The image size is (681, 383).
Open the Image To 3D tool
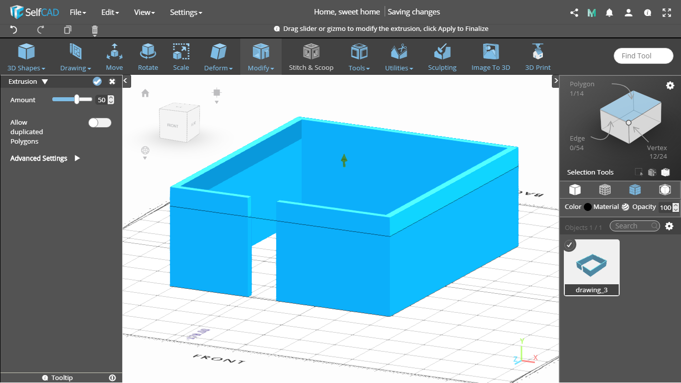pos(491,57)
